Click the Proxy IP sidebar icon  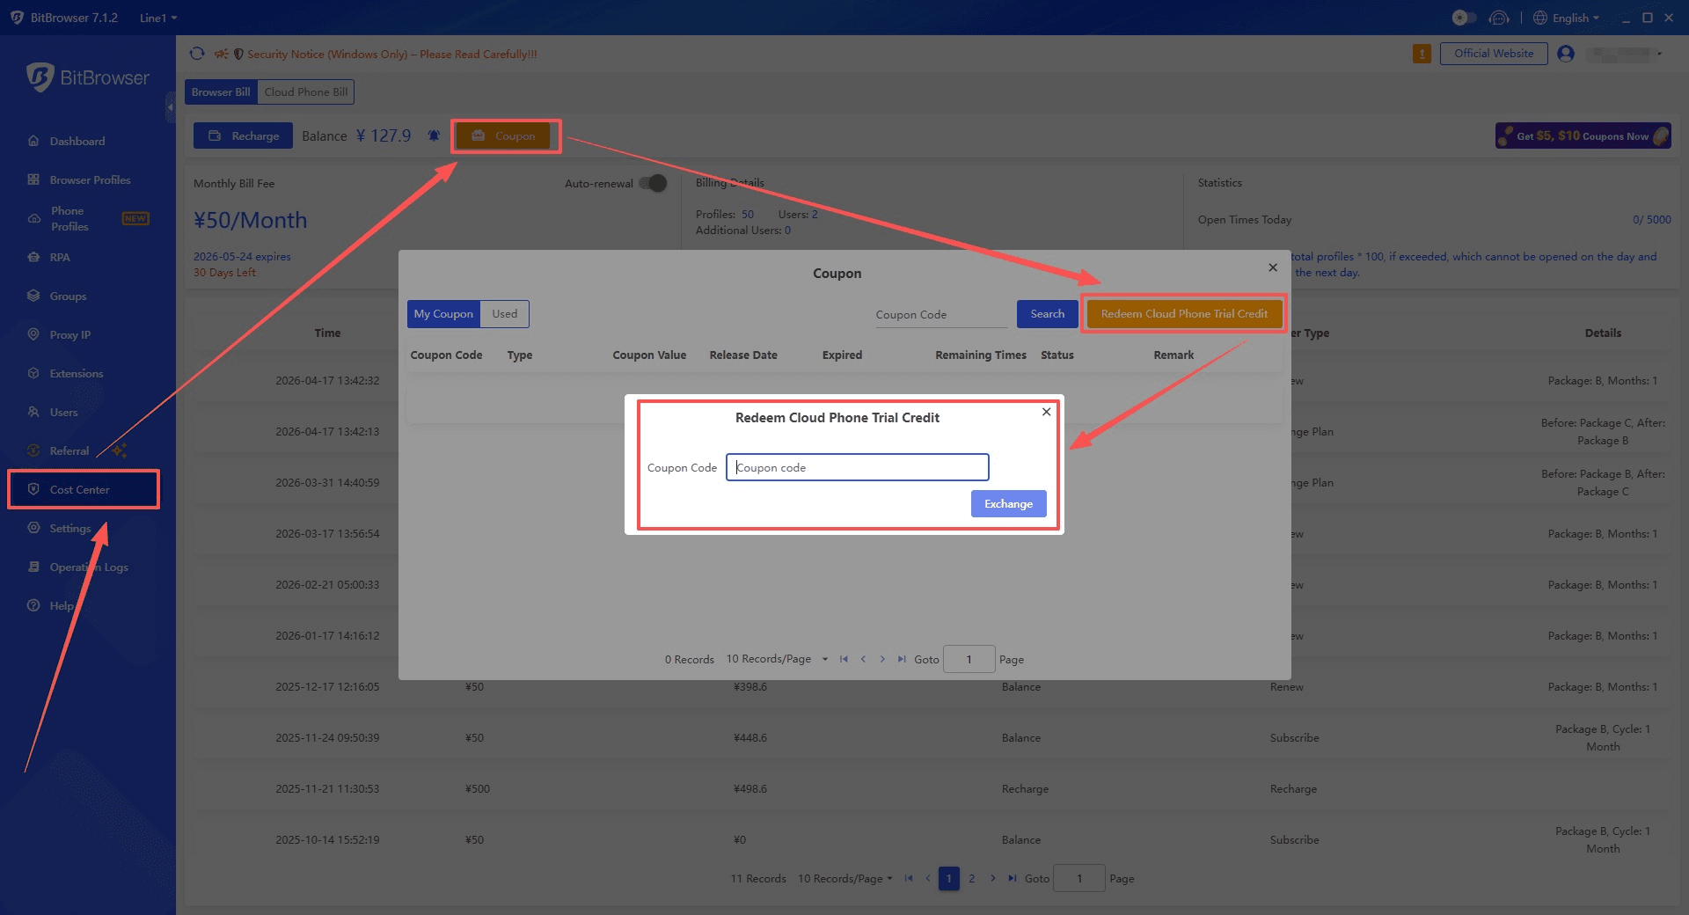click(x=33, y=334)
